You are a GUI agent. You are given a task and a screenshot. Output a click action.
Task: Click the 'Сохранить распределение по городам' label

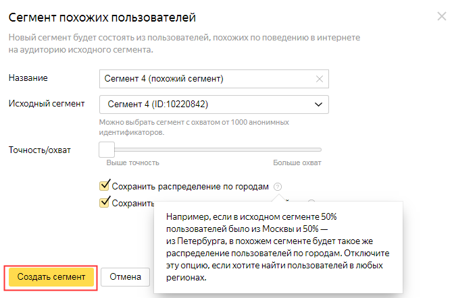point(191,187)
